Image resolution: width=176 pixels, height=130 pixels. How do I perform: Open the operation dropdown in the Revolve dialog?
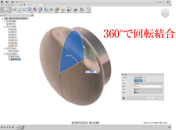click(148, 92)
